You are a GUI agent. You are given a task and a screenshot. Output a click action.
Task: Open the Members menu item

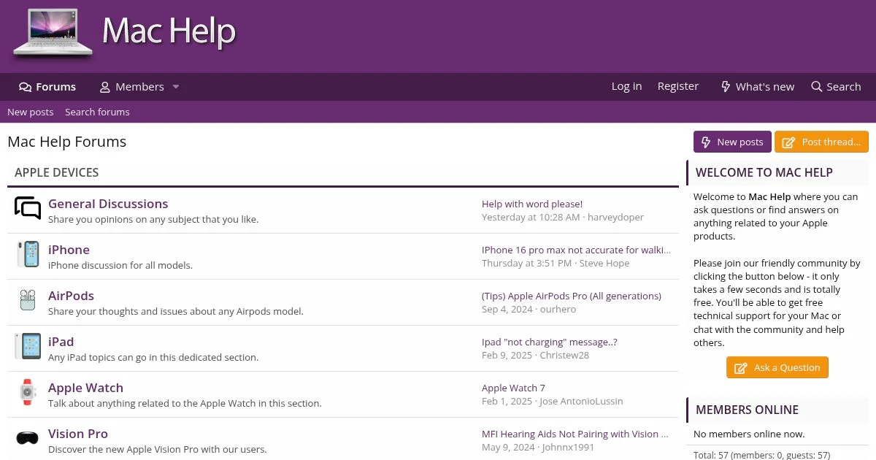click(x=131, y=87)
